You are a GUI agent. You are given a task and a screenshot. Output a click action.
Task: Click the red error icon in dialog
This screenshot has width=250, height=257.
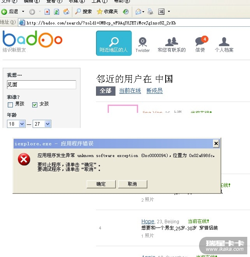24,159
